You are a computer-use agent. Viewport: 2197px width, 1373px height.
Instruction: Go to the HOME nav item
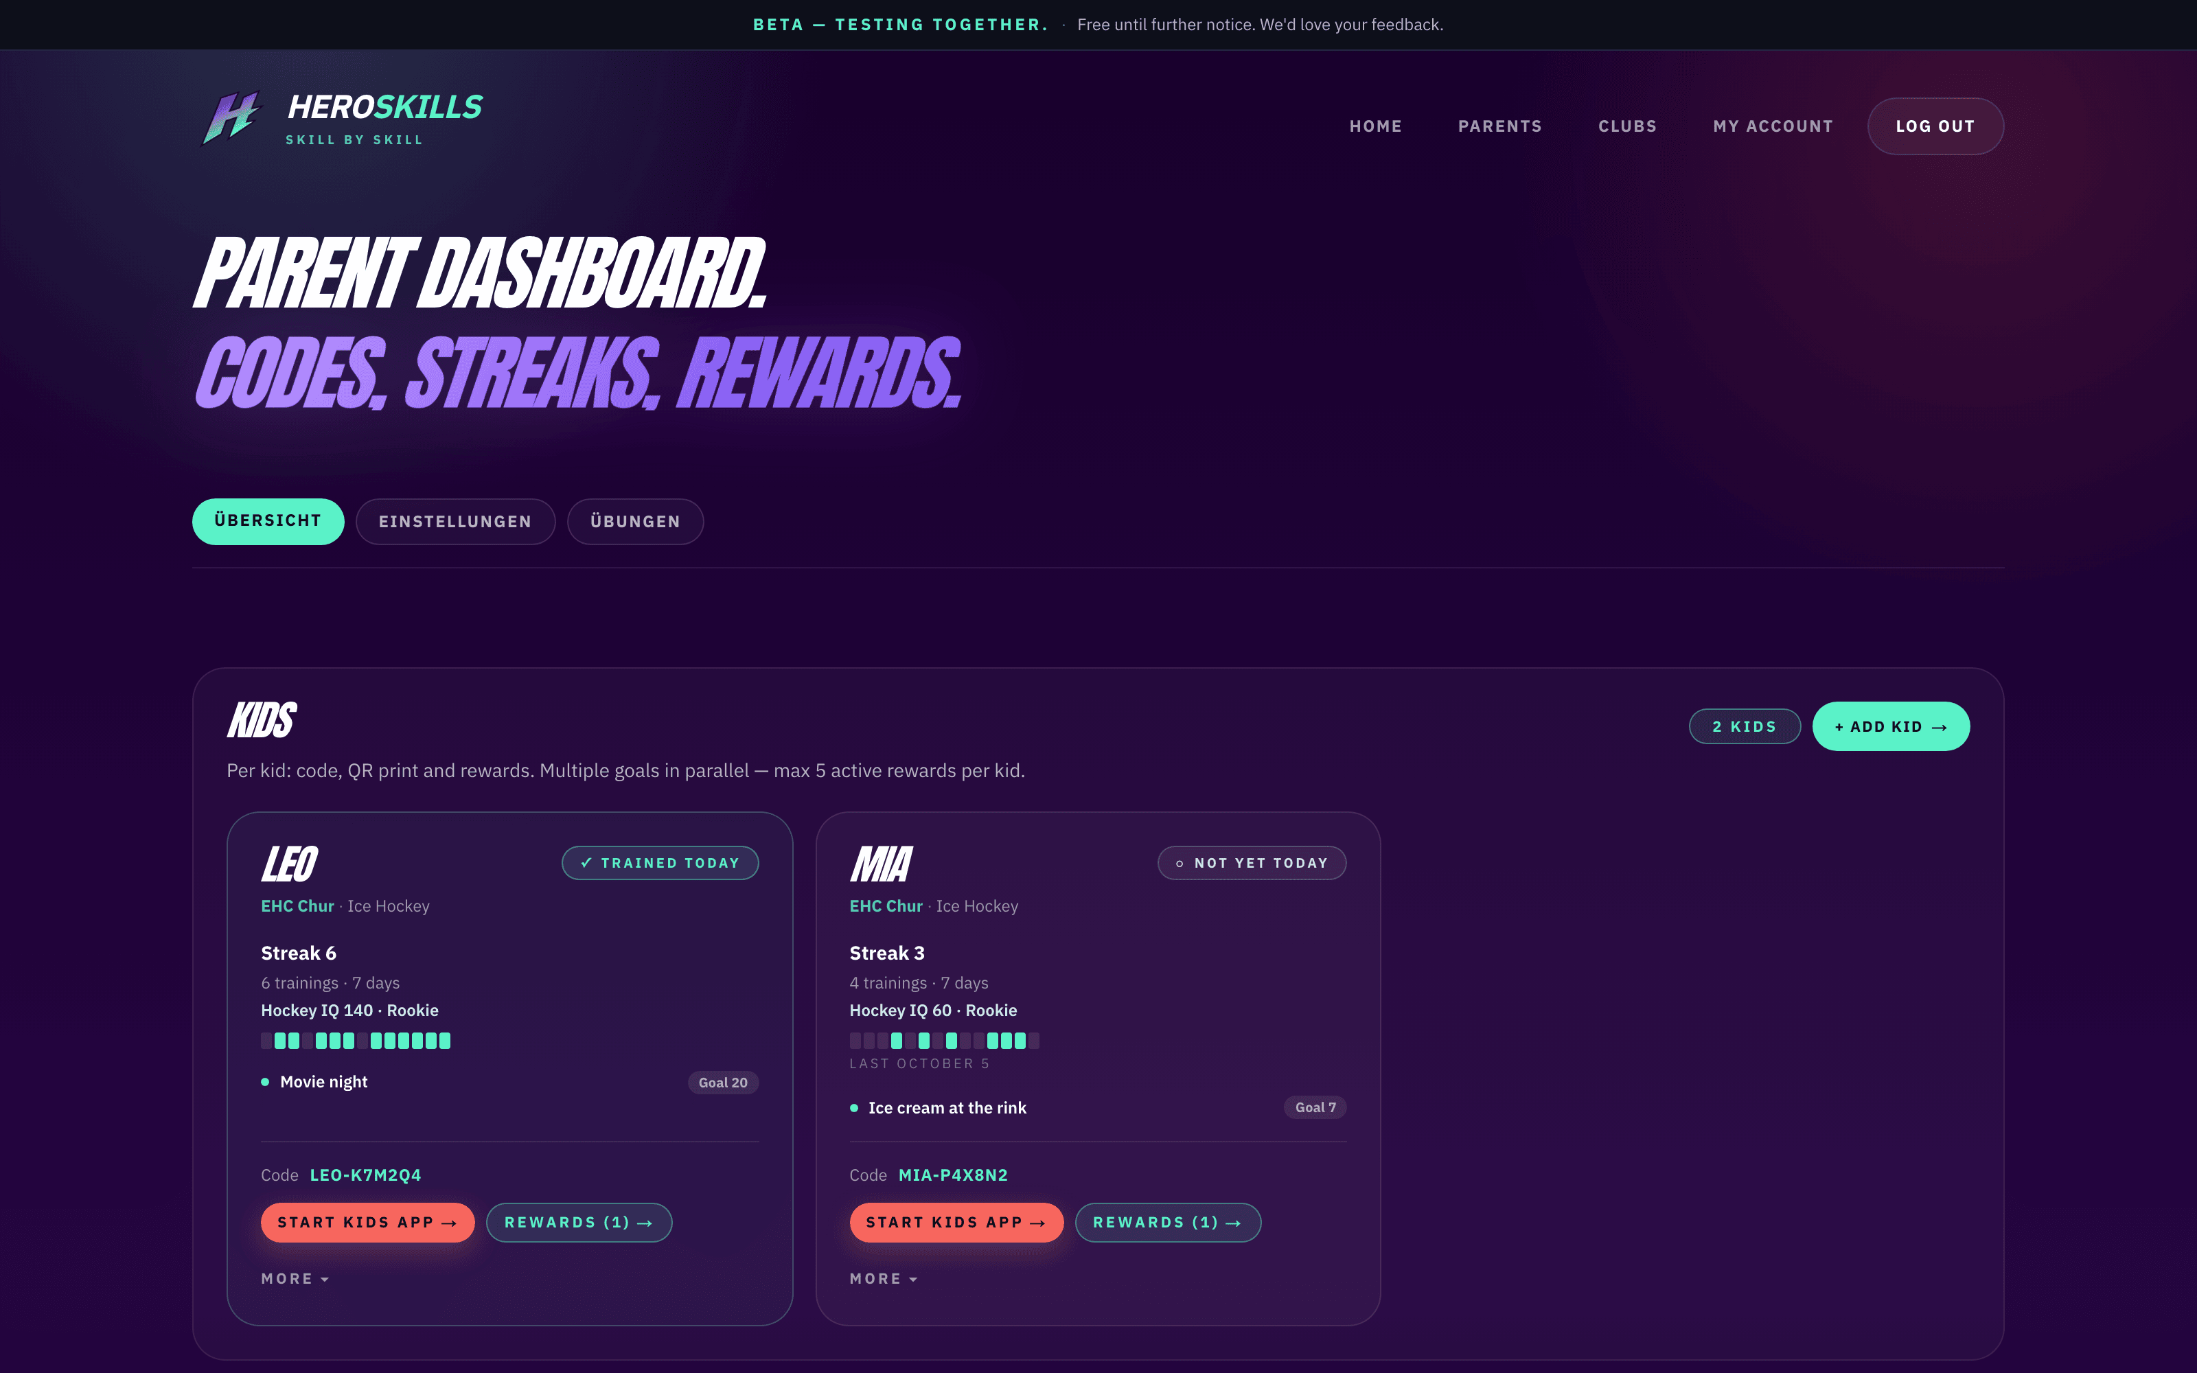pos(1375,126)
